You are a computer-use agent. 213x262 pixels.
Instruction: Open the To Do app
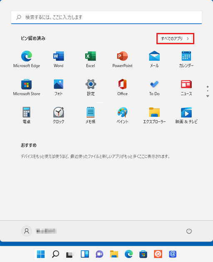pyautogui.click(x=154, y=87)
